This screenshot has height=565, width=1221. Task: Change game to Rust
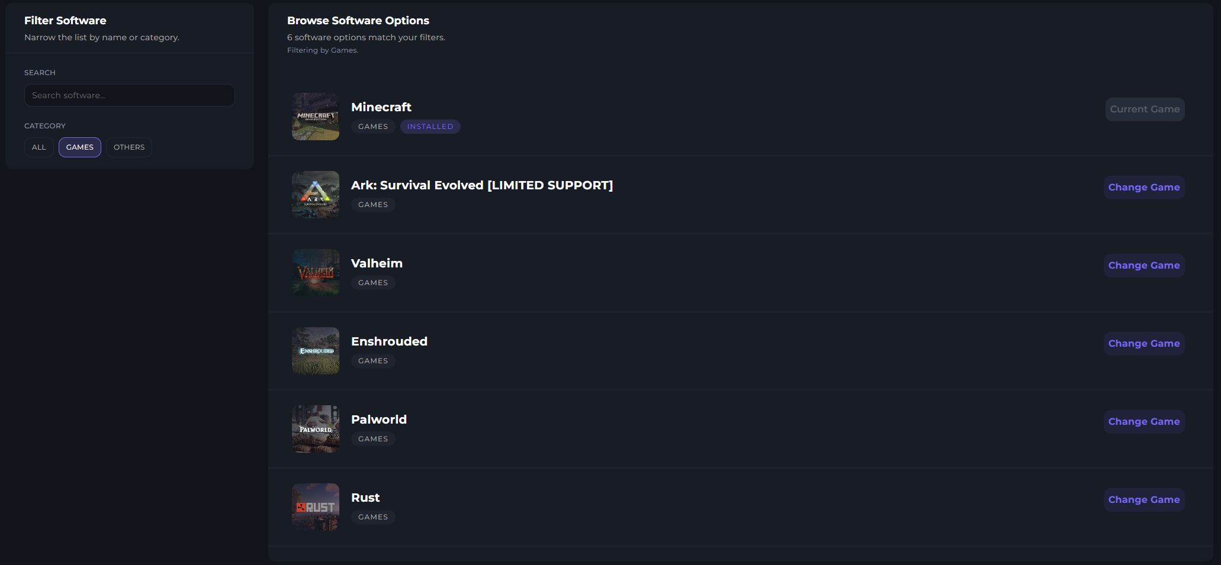click(1143, 500)
